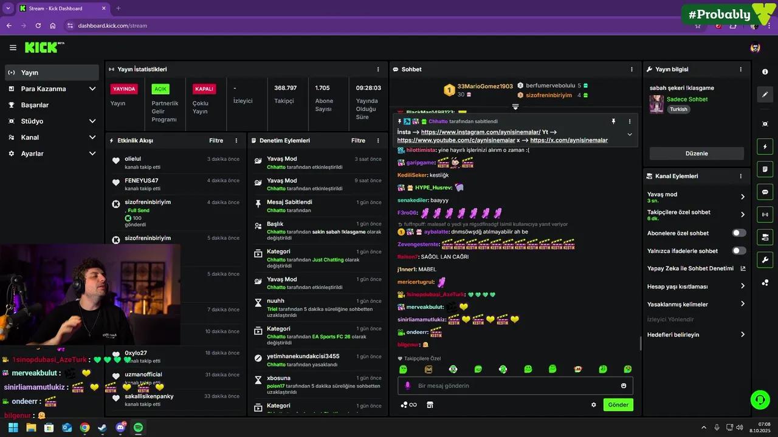The width and height of the screenshot is (778, 437).
Task: Toggle Abonelere özel sohbet switch
Action: click(x=739, y=233)
